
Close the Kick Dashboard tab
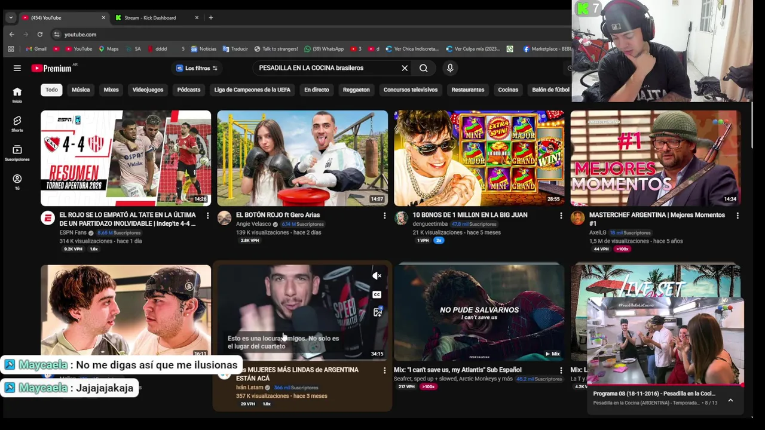click(x=197, y=18)
